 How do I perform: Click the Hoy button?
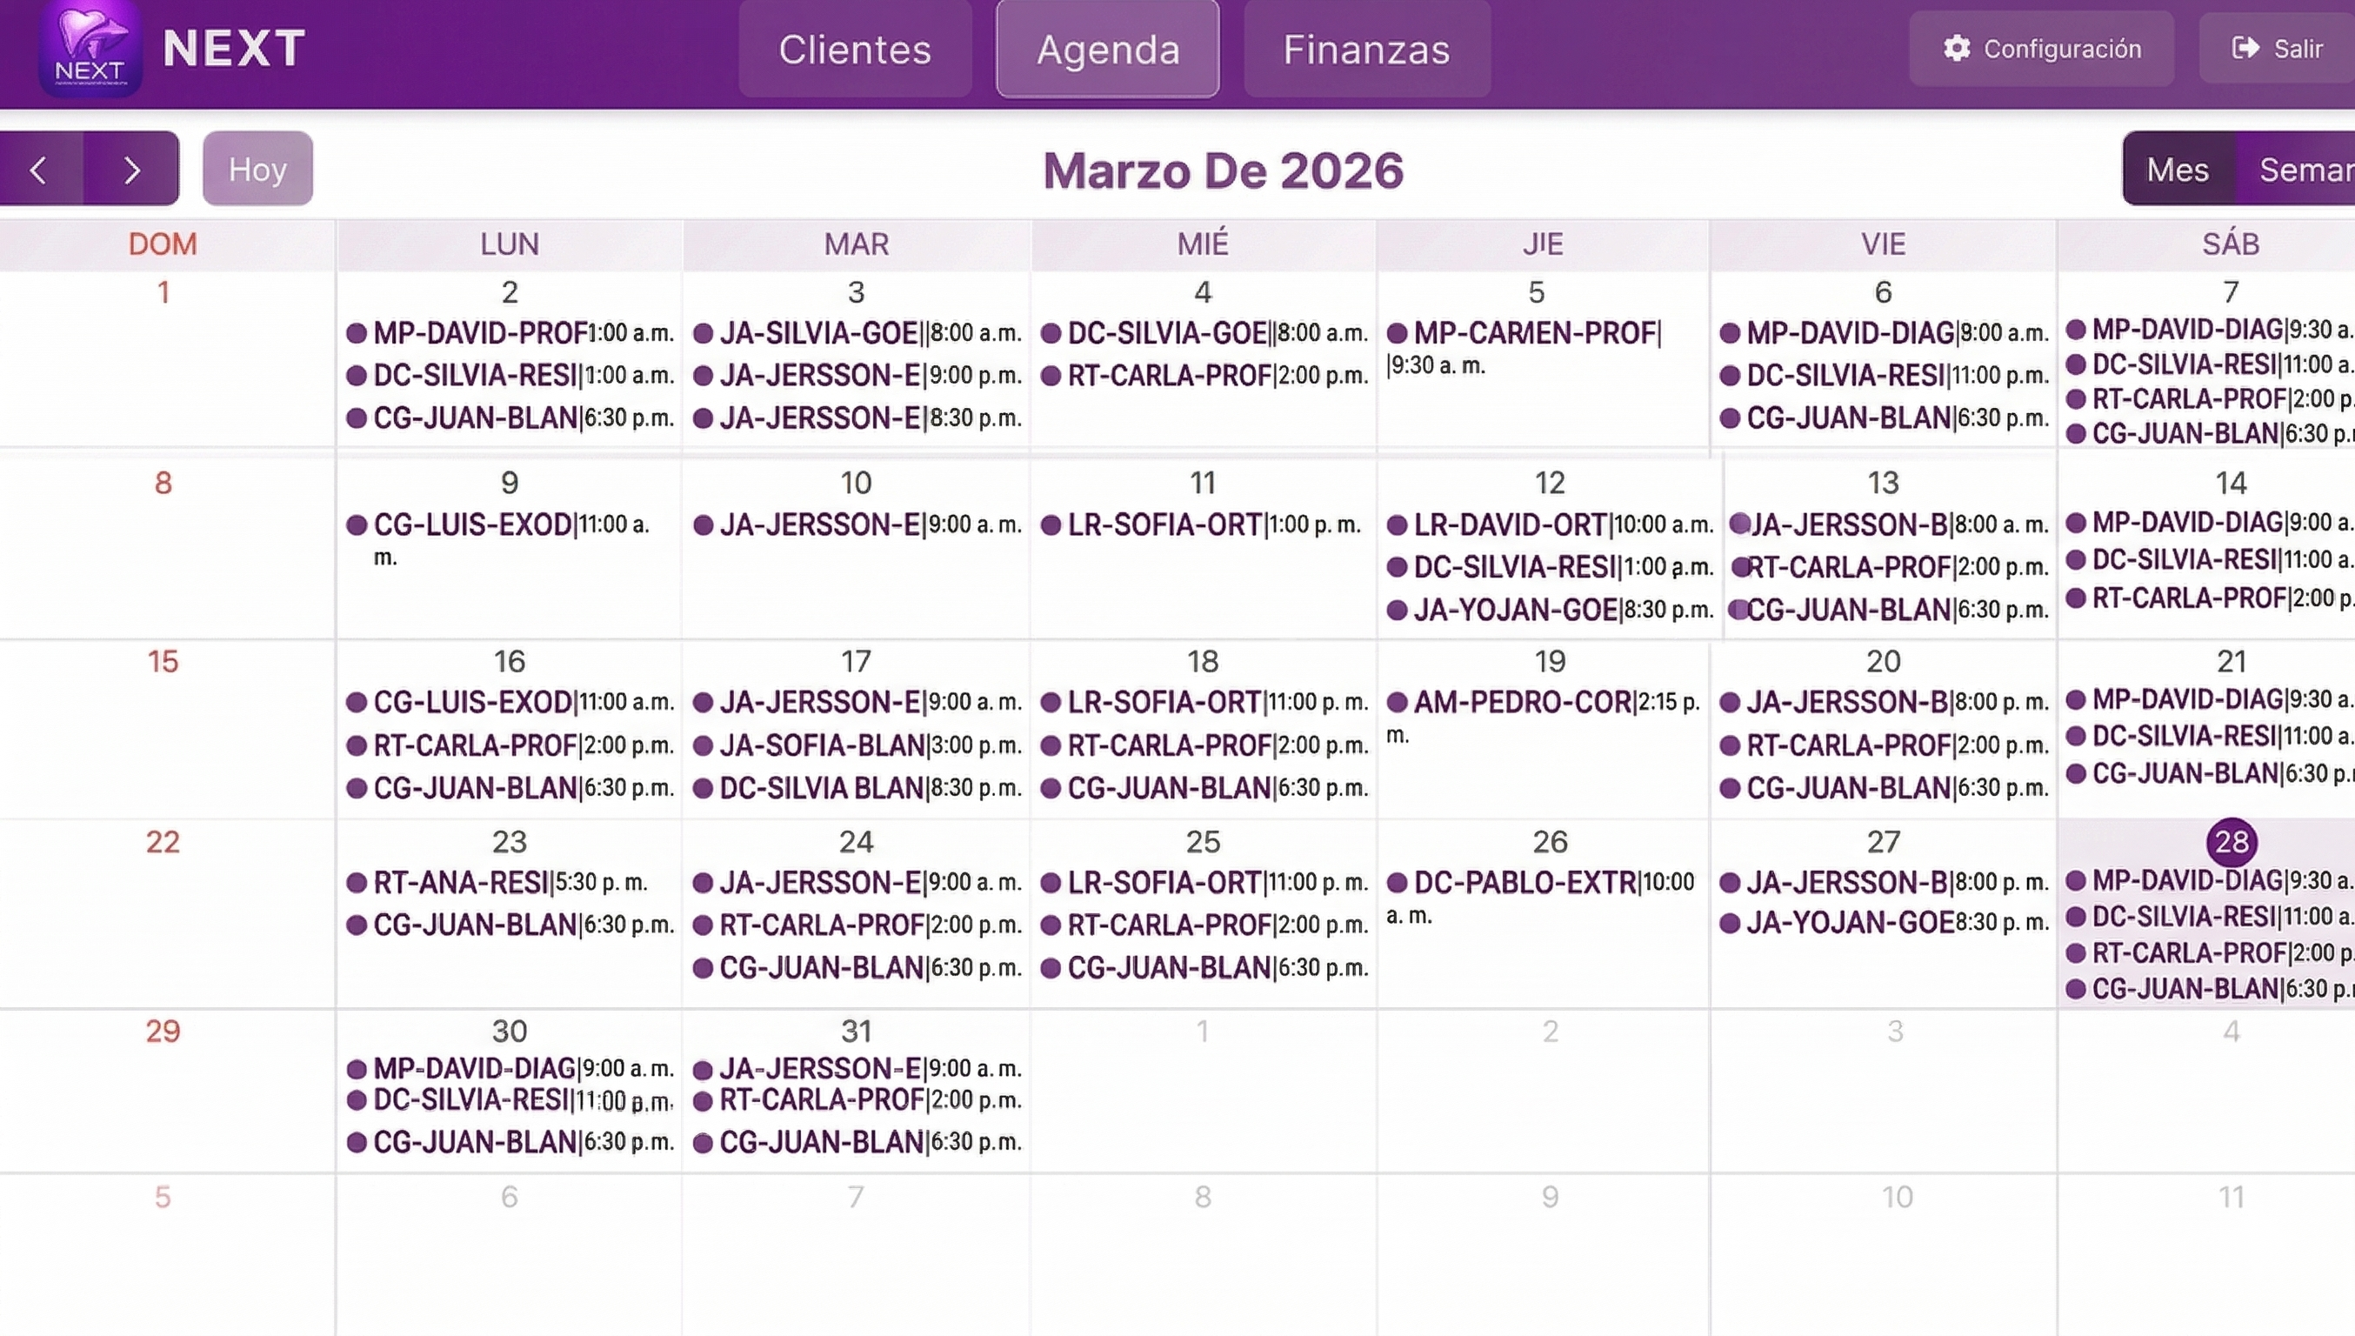click(x=257, y=168)
